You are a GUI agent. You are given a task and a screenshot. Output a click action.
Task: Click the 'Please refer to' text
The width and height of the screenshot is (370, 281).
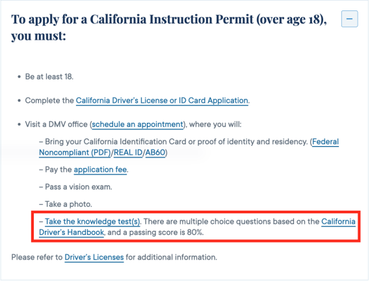tap(37, 258)
